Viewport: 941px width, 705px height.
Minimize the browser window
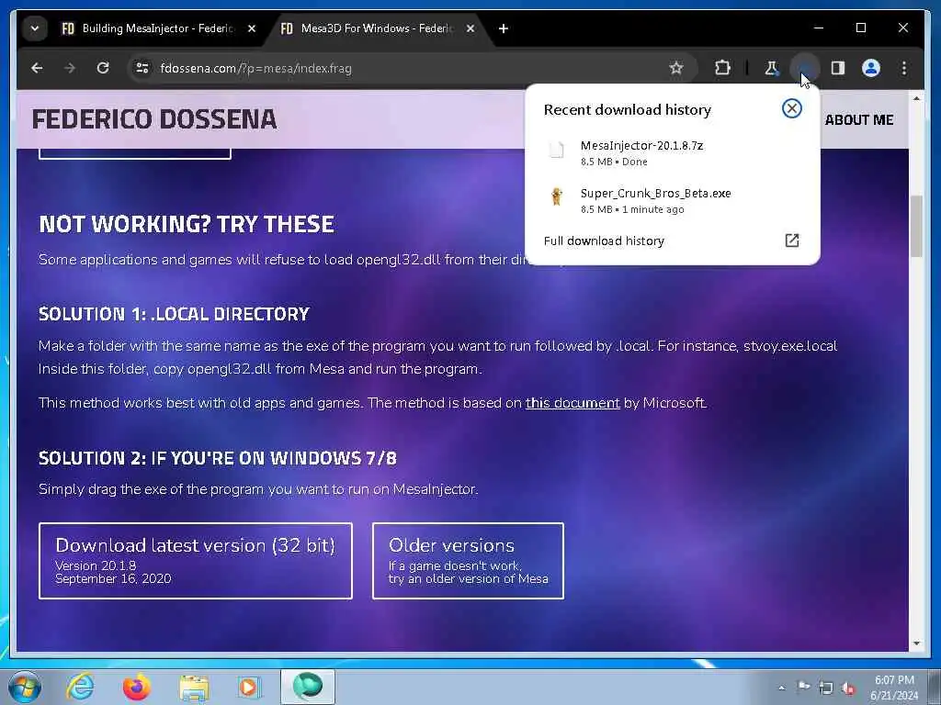[819, 28]
